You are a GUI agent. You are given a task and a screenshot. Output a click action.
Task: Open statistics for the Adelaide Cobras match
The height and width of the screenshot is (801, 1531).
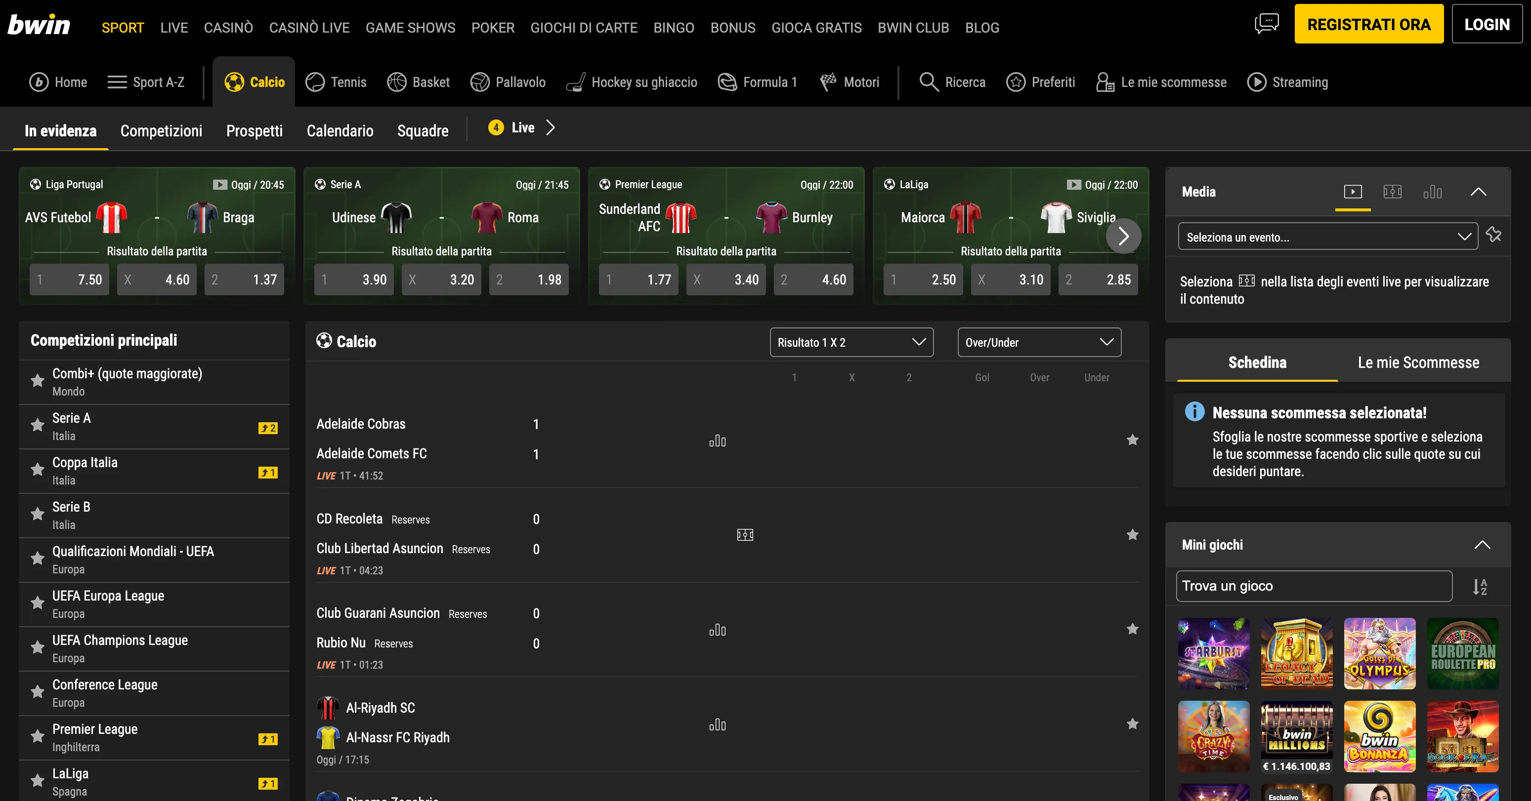(718, 441)
